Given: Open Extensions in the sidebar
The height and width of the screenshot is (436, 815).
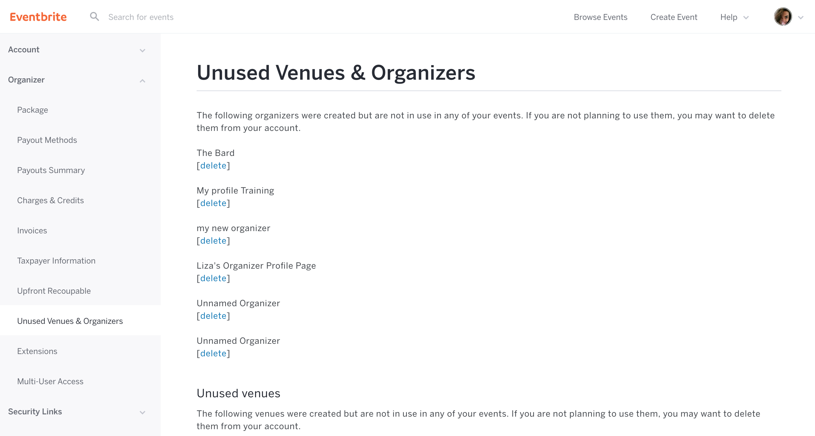Looking at the screenshot, I should pos(37,351).
